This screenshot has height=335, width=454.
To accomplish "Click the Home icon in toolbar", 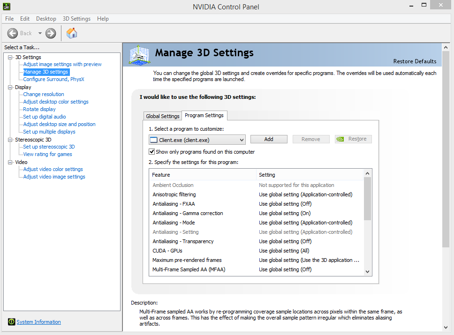I will click(x=72, y=33).
